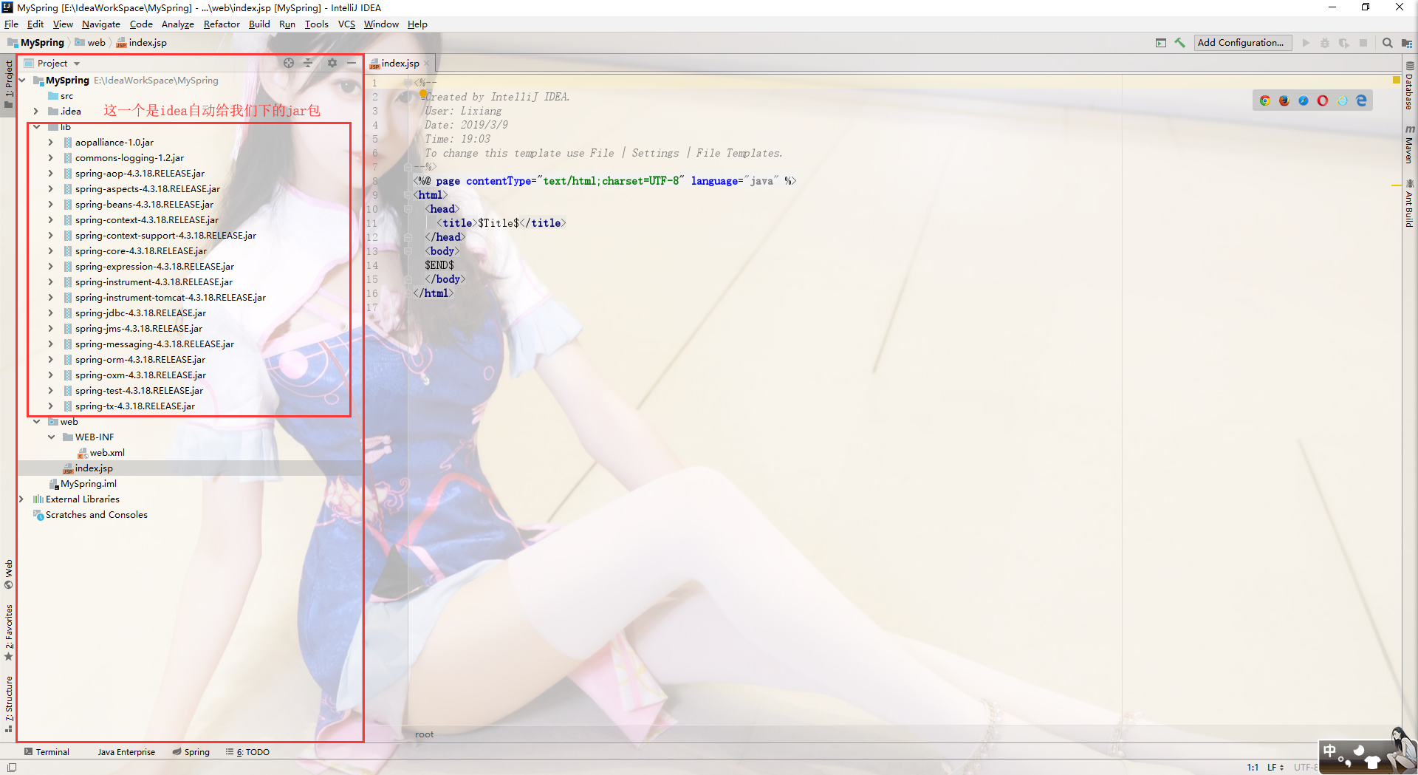
Task: Open the Terminal tool window
Action: [x=47, y=752]
